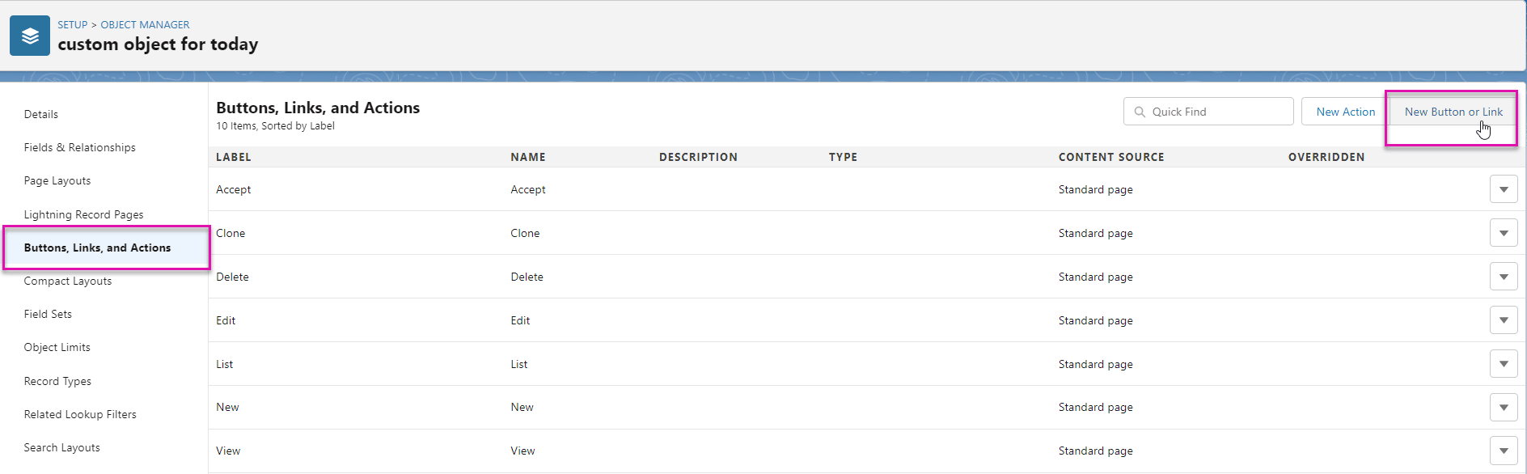Open the OBJECT MANAGER breadcrumb link
The height and width of the screenshot is (474, 1527).
[x=145, y=25]
